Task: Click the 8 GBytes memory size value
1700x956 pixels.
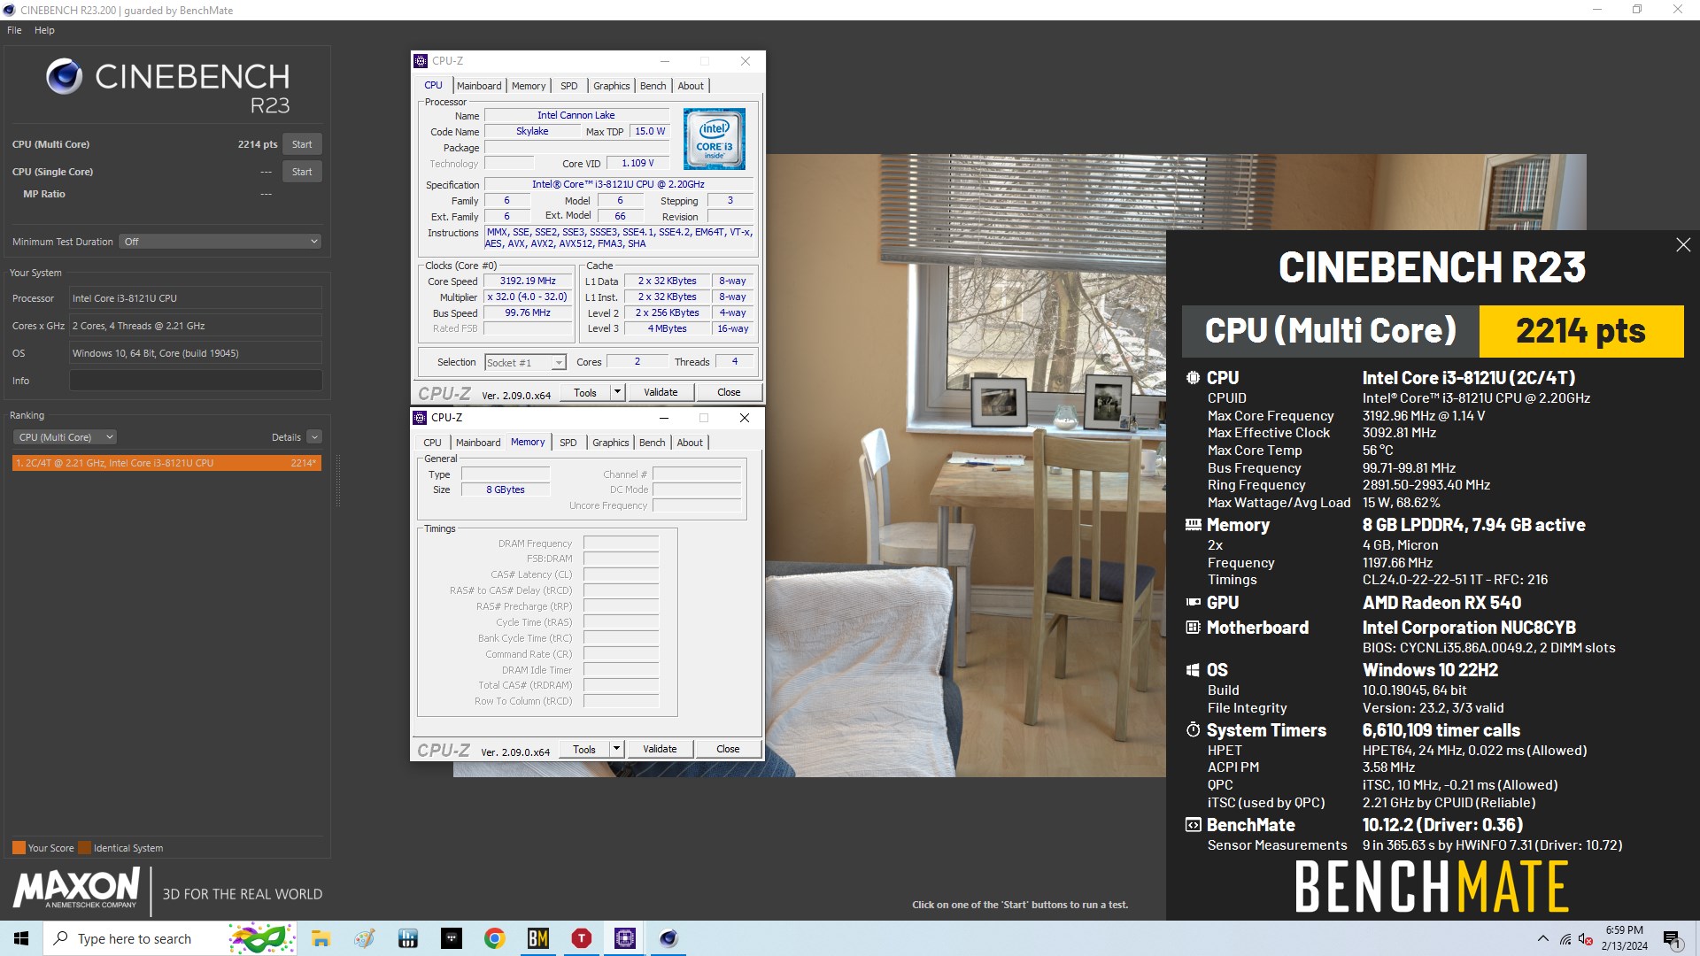Action: pos(506,490)
